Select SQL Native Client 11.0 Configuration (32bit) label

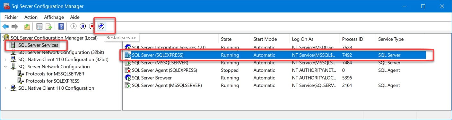coord(63,59)
